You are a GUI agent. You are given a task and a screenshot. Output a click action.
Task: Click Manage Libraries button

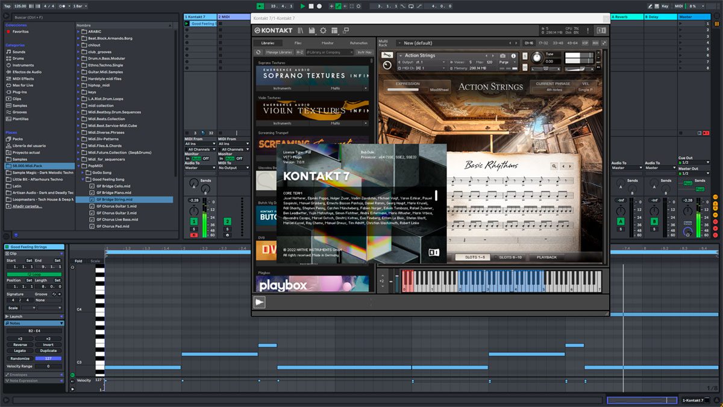coord(279,52)
